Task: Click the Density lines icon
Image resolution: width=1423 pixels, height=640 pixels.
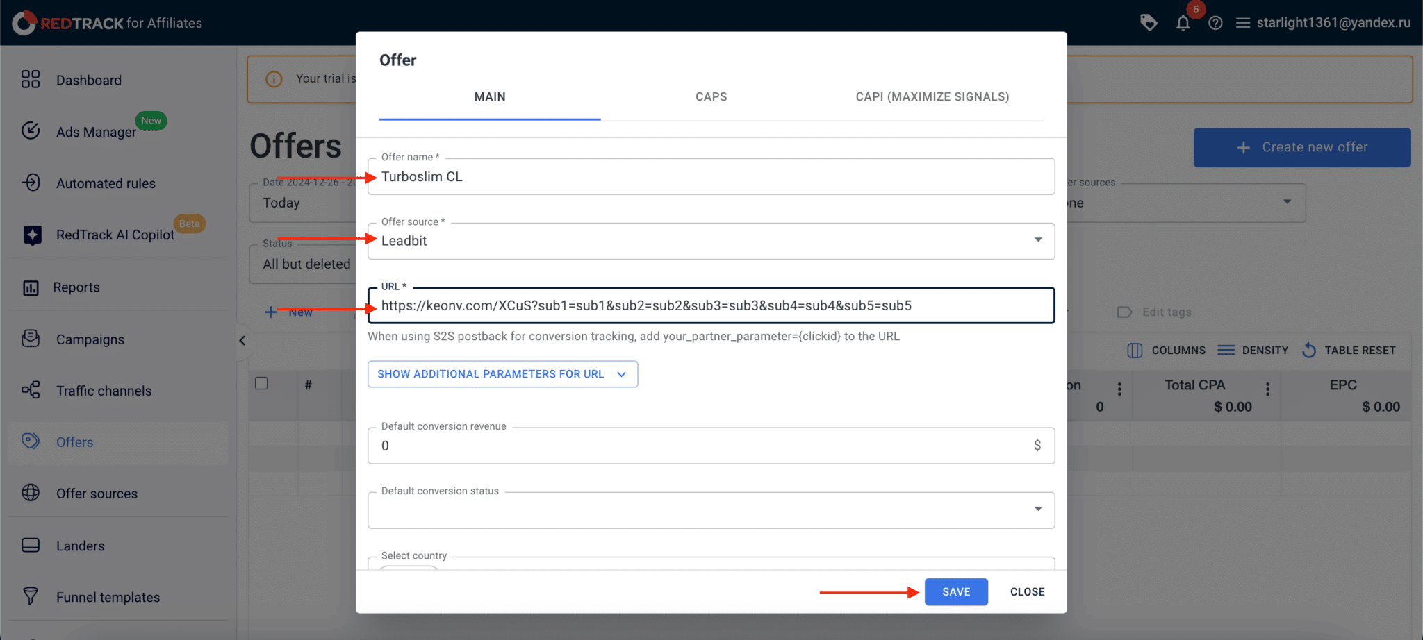Action: (x=1226, y=351)
